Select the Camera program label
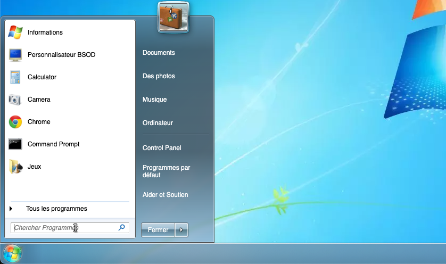The height and width of the screenshot is (264, 446). (39, 100)
